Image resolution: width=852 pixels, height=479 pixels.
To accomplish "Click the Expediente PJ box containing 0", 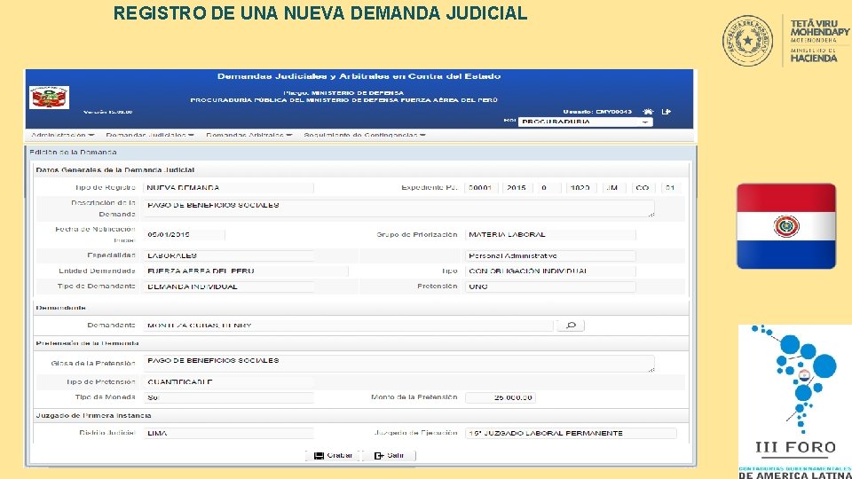I will pyautogui.click(x=548, y=188).
